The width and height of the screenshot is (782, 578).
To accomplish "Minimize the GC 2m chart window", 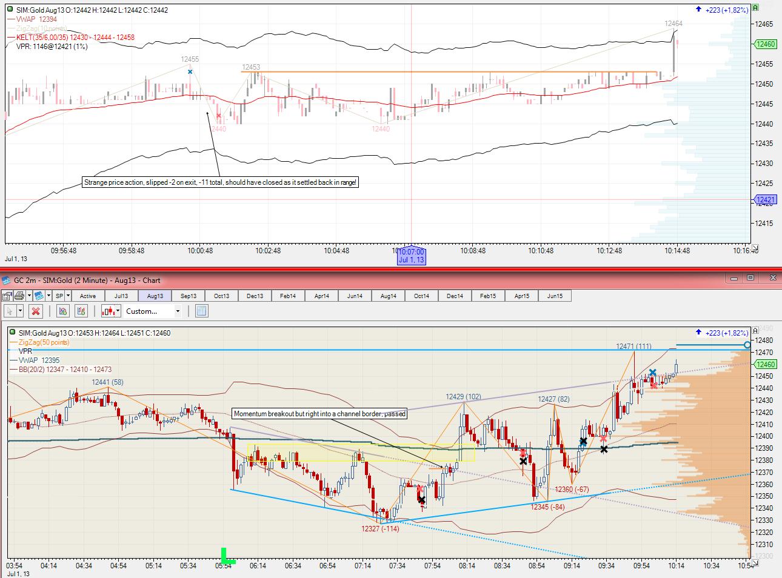I will pos(734,277).
